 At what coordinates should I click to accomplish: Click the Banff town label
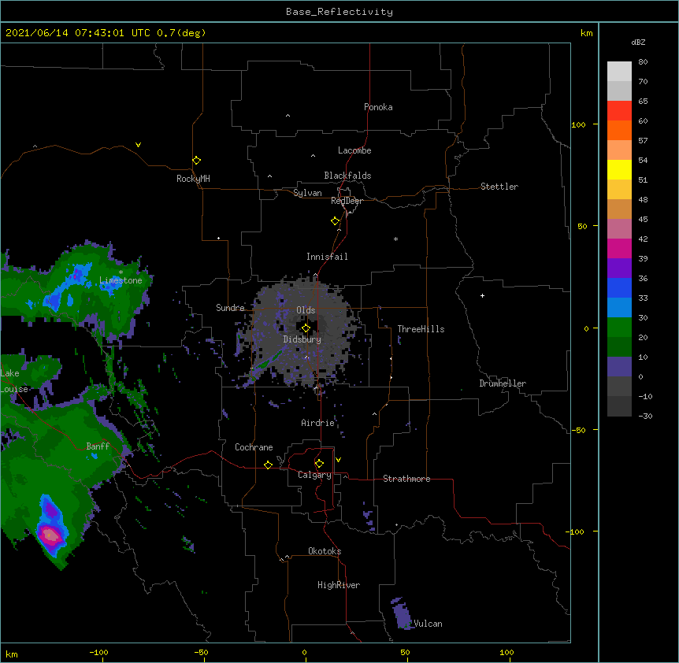[x=98, y=446]
